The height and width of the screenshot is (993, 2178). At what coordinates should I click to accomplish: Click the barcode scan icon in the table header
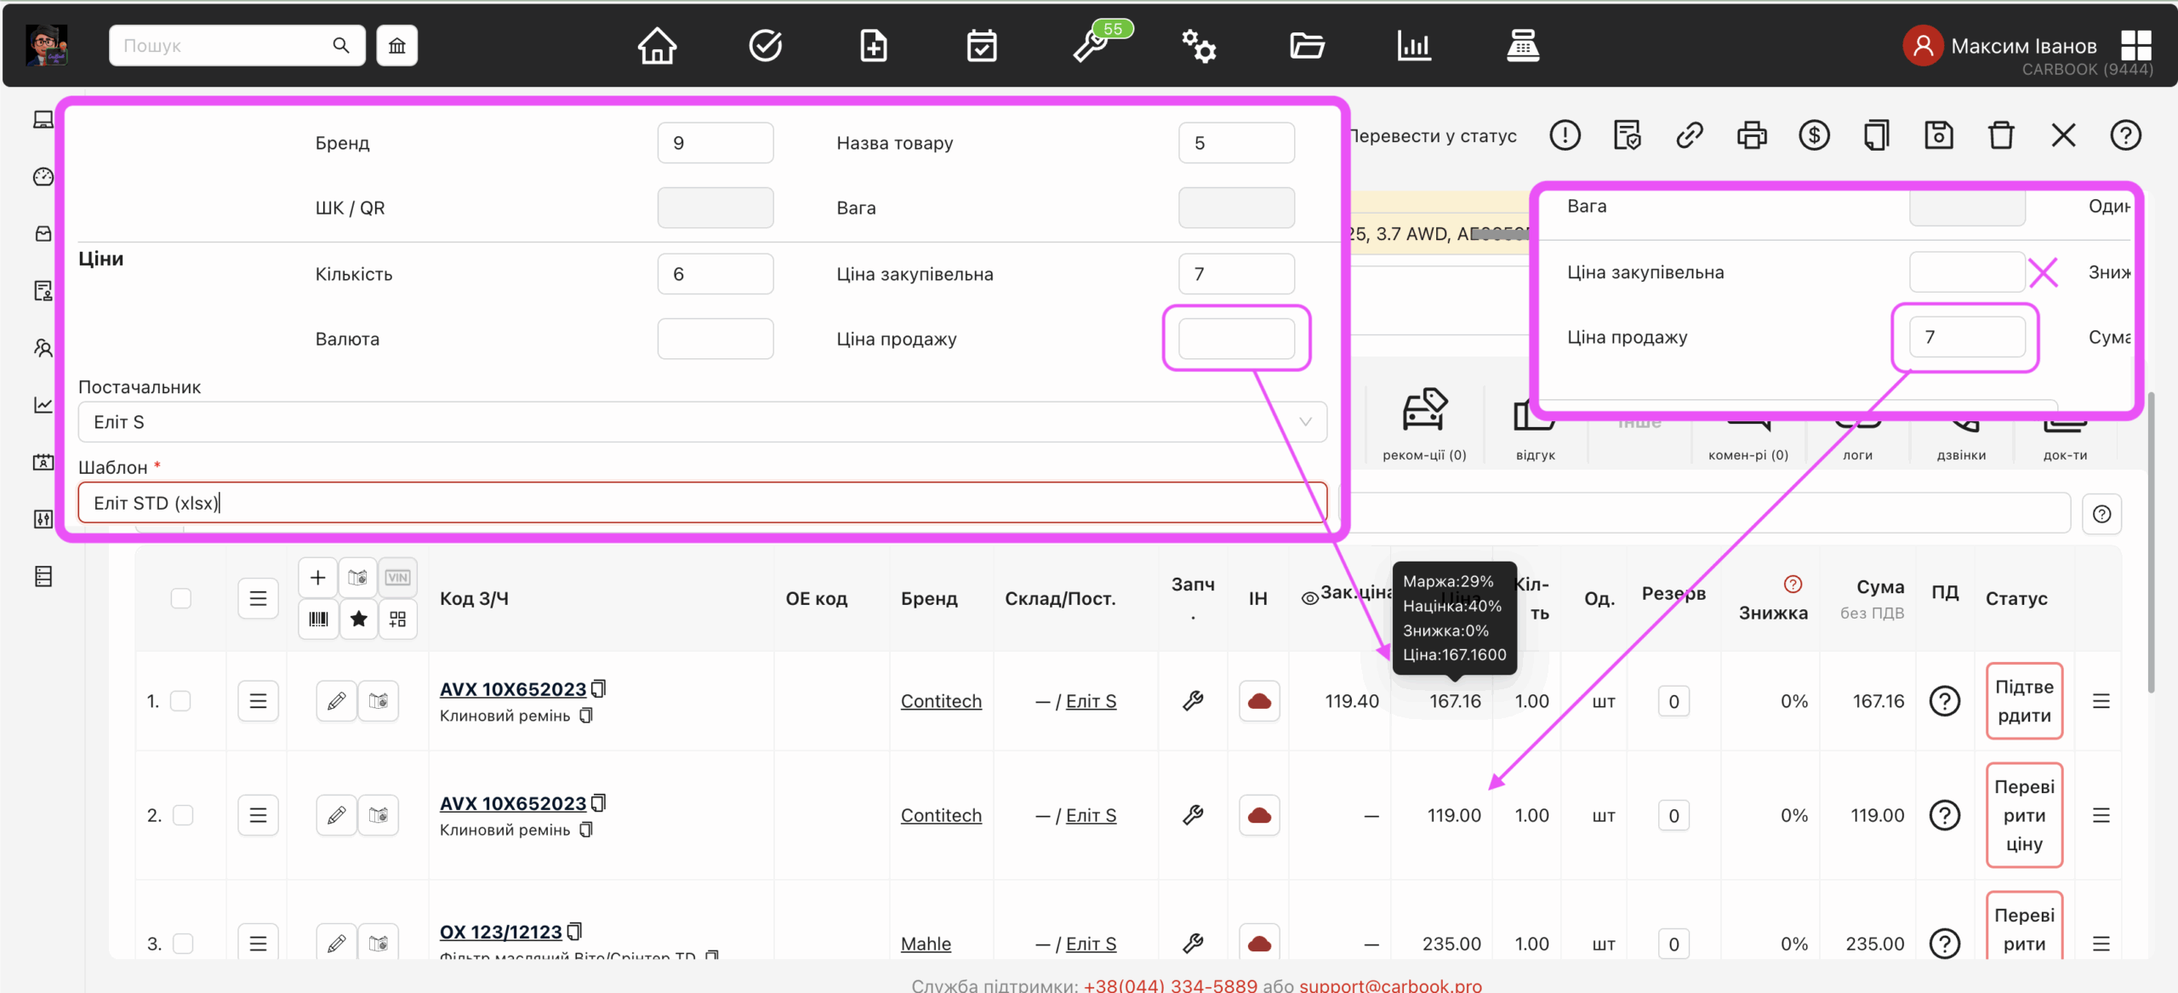coord(318,619)
